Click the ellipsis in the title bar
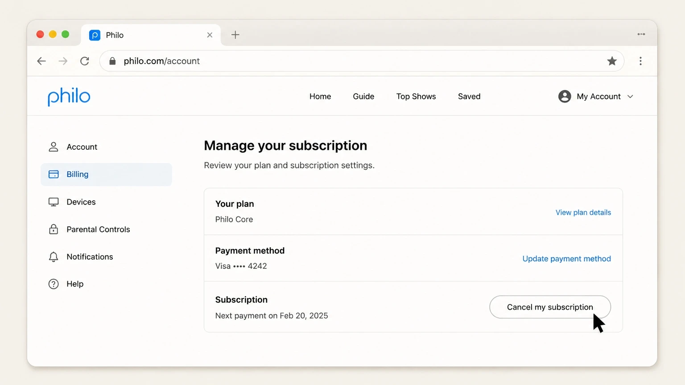The width and height of the screenshot is (685, 385). click(x=641, y=34)
